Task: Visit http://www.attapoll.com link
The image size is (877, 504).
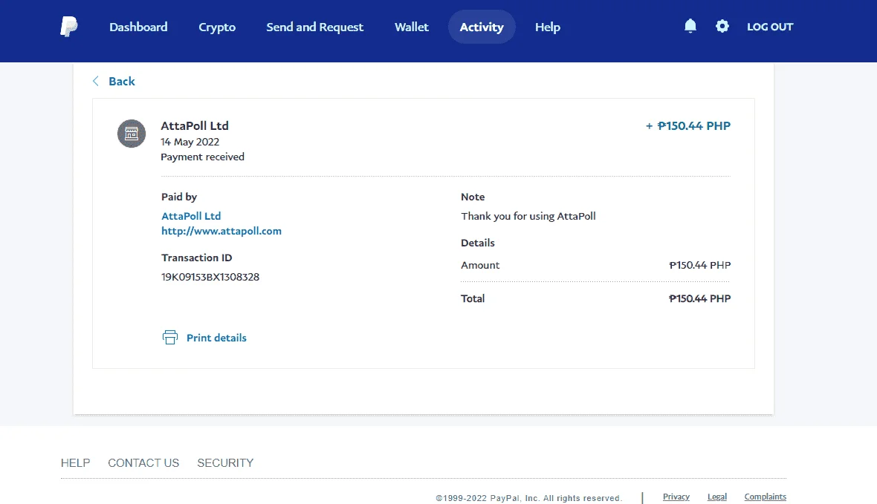Action: coord(221,231)
